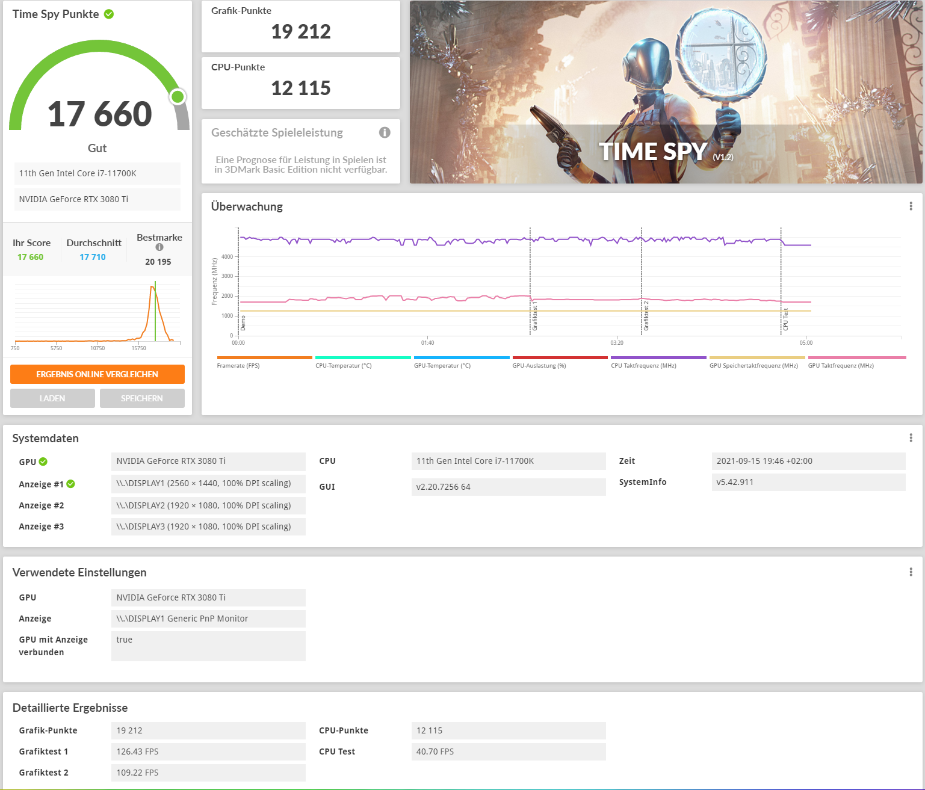The width and height of the screenshot is (925, 790).
Task: Click the GPU mit Anzeige verbunden true value
Action: (208, 646)
